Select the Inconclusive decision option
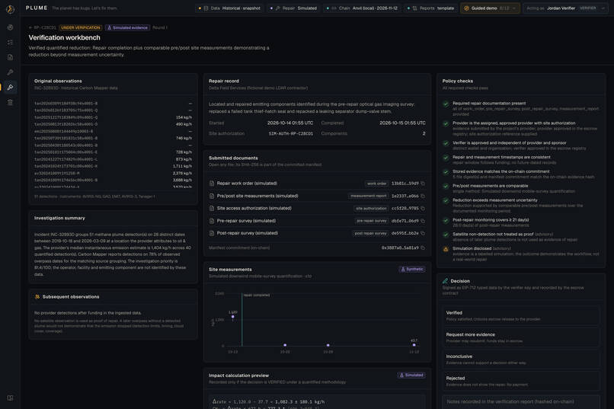Screen dimensions: 614x409 coord(521,359)
